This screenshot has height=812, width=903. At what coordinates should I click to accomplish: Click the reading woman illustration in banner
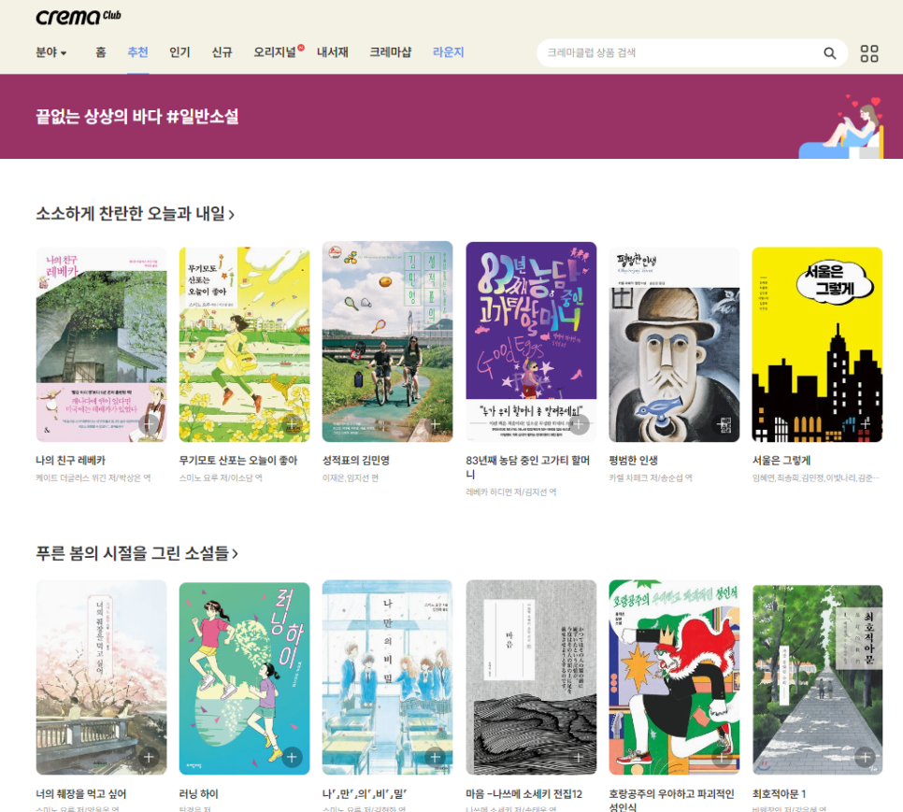tap(842, 126)
